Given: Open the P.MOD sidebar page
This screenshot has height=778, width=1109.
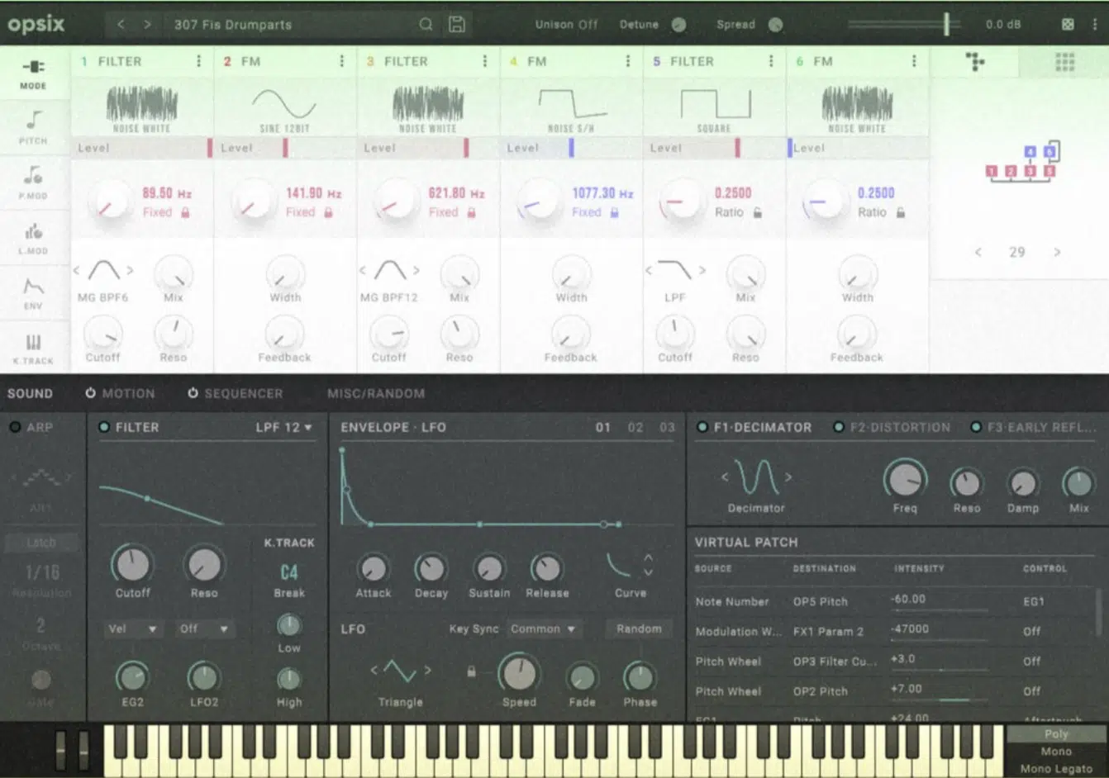Looking at the screenshot, I should [33, 183].
